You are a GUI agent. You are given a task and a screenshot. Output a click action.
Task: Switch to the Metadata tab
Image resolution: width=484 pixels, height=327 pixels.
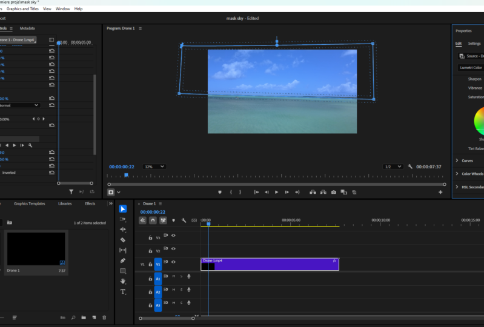27,28
